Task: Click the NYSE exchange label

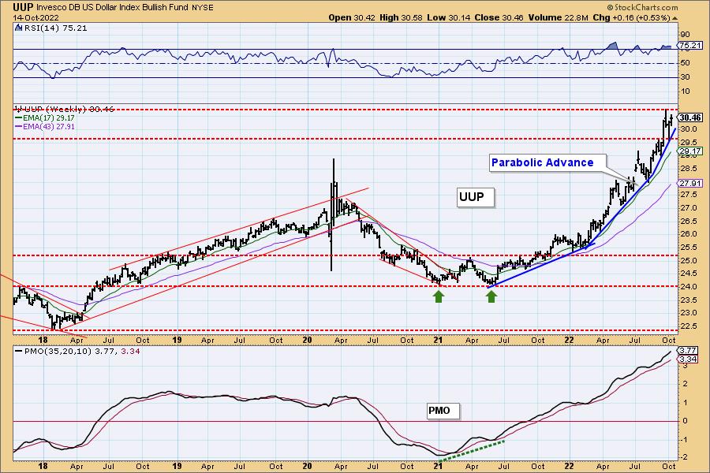Action: (203, 8)
